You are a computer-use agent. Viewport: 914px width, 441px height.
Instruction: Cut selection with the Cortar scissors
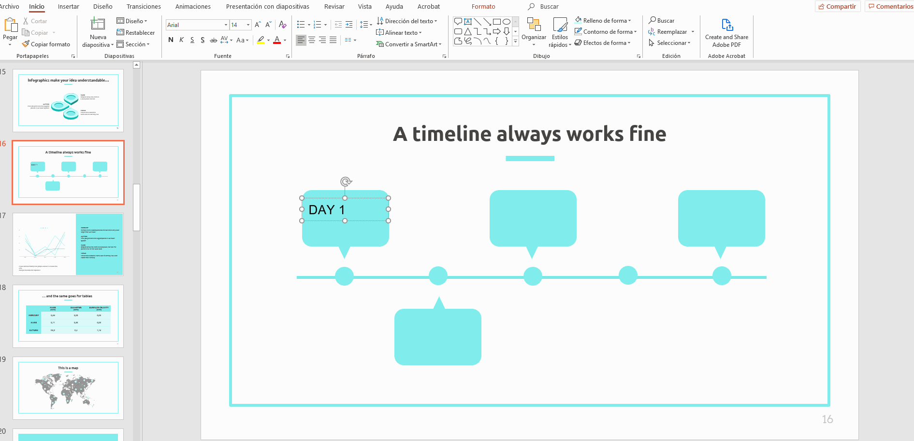35,21
